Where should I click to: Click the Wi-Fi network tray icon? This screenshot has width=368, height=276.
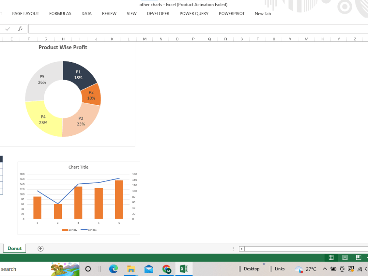coord(360,269)
